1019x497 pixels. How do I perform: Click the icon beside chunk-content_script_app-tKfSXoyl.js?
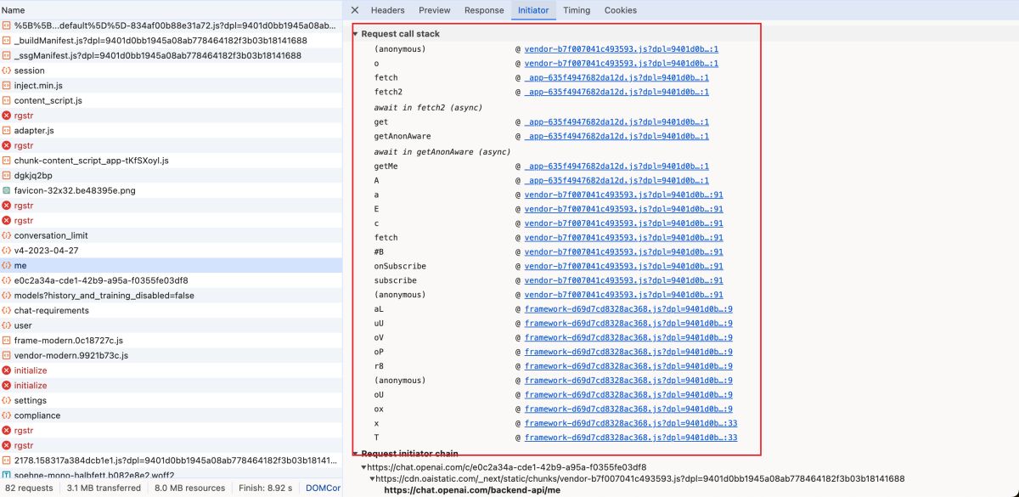coord(6,161)
